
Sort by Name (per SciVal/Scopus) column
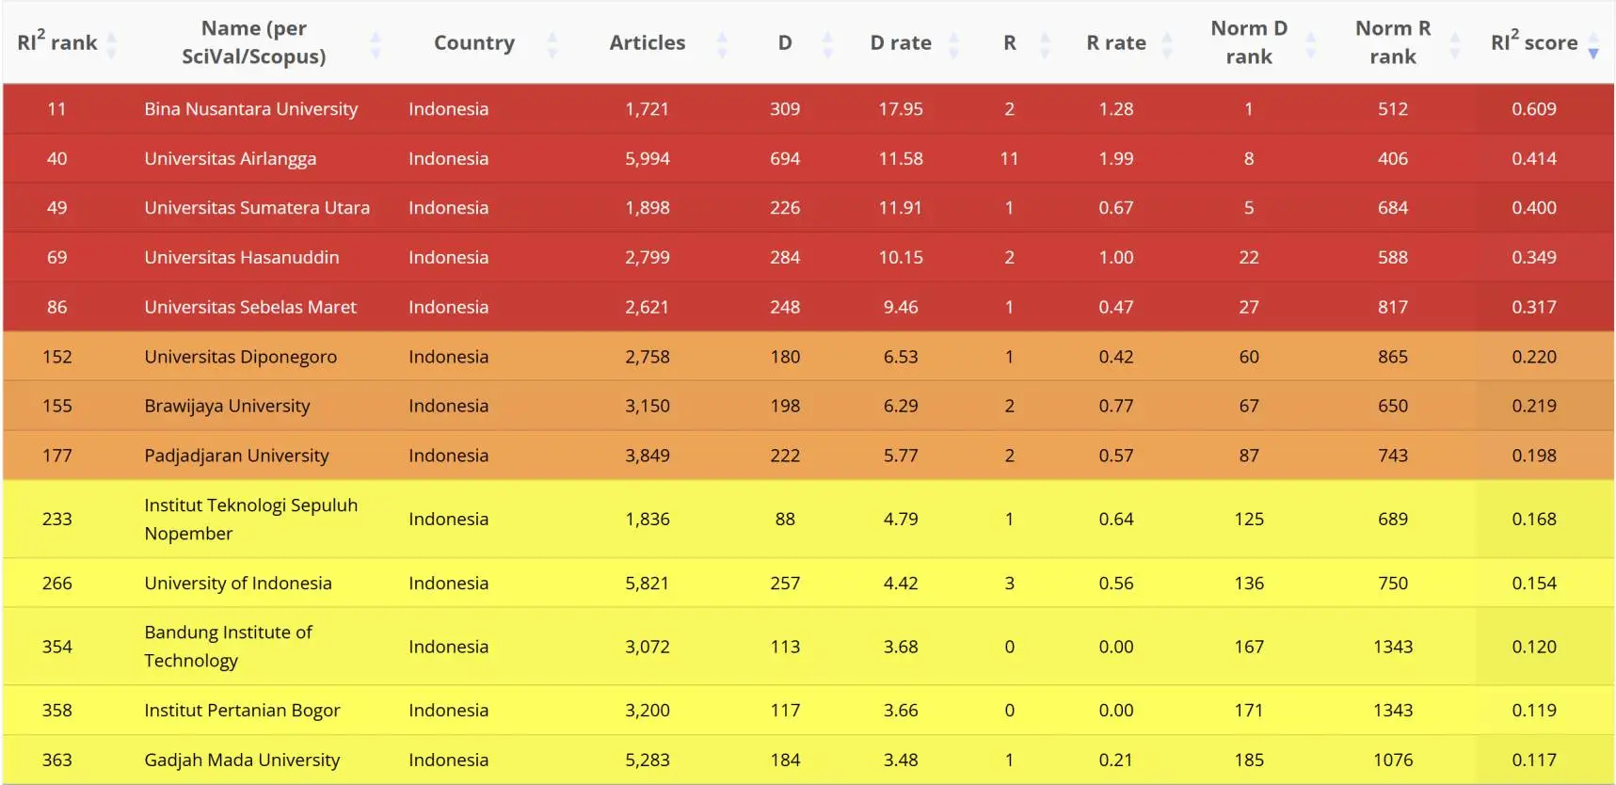click(376, 43)
